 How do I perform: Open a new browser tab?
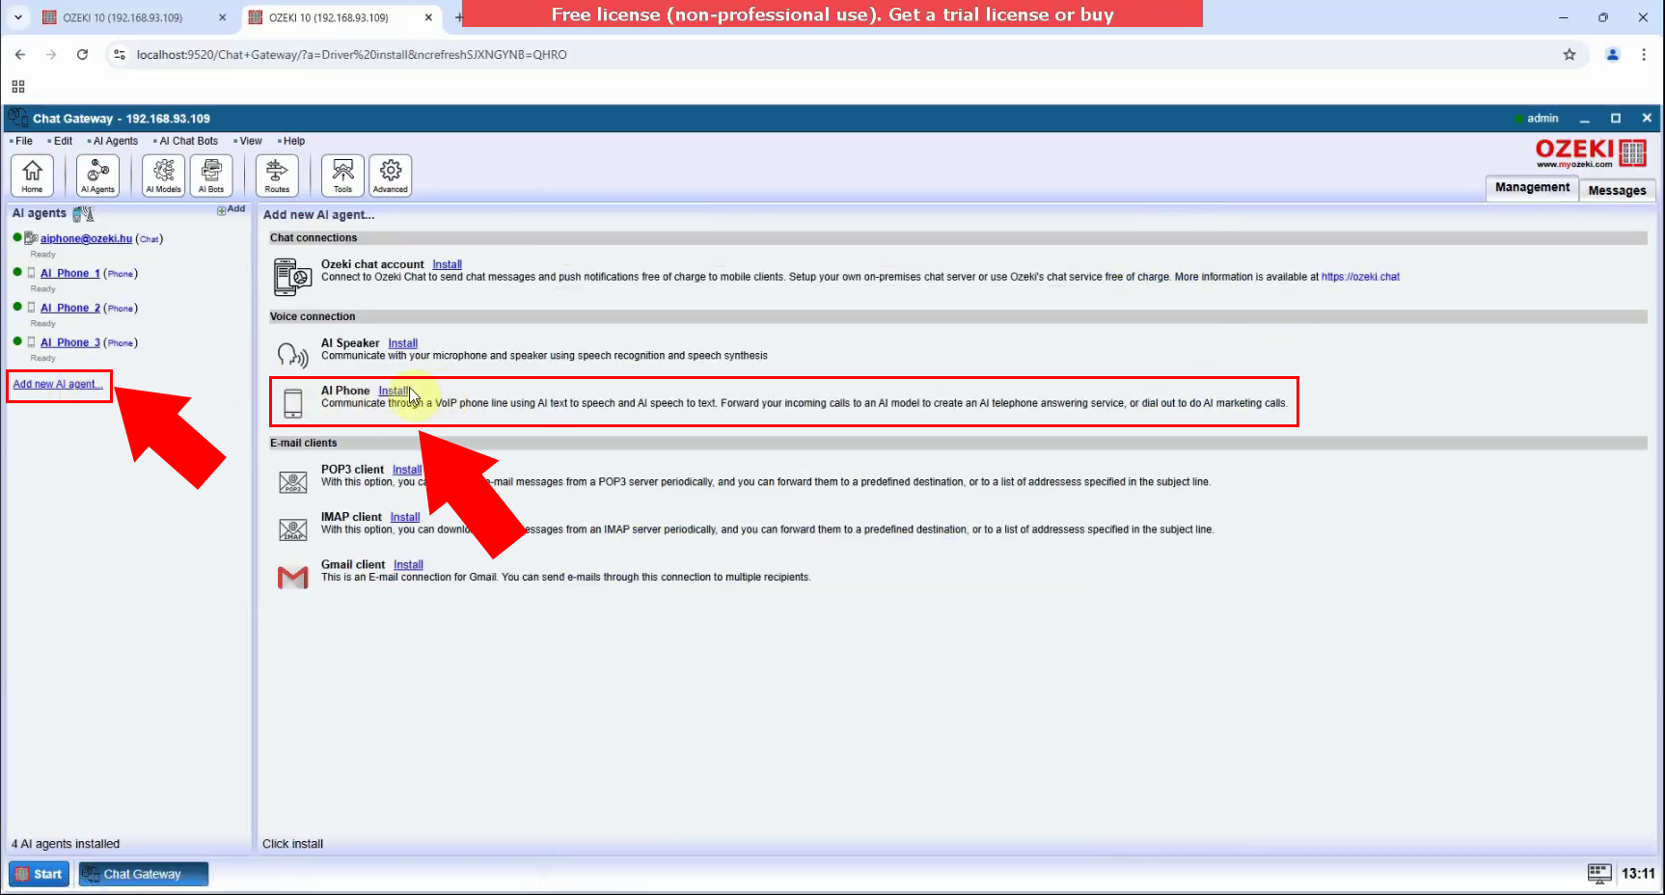pyautogui.click(x=458, y=17)
